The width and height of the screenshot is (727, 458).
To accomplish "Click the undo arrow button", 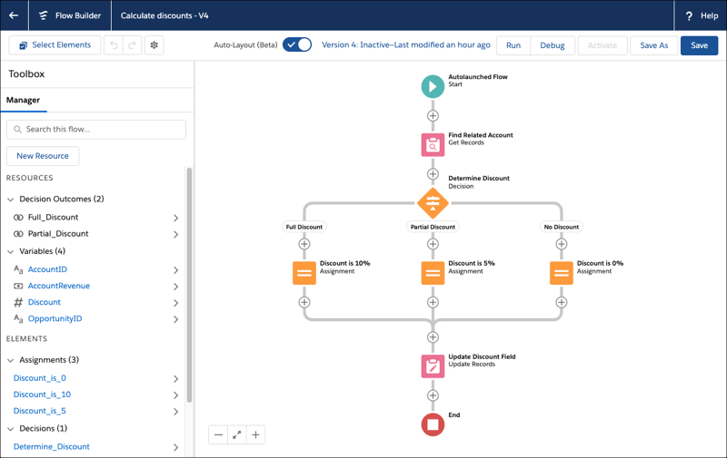I will 114,44.
